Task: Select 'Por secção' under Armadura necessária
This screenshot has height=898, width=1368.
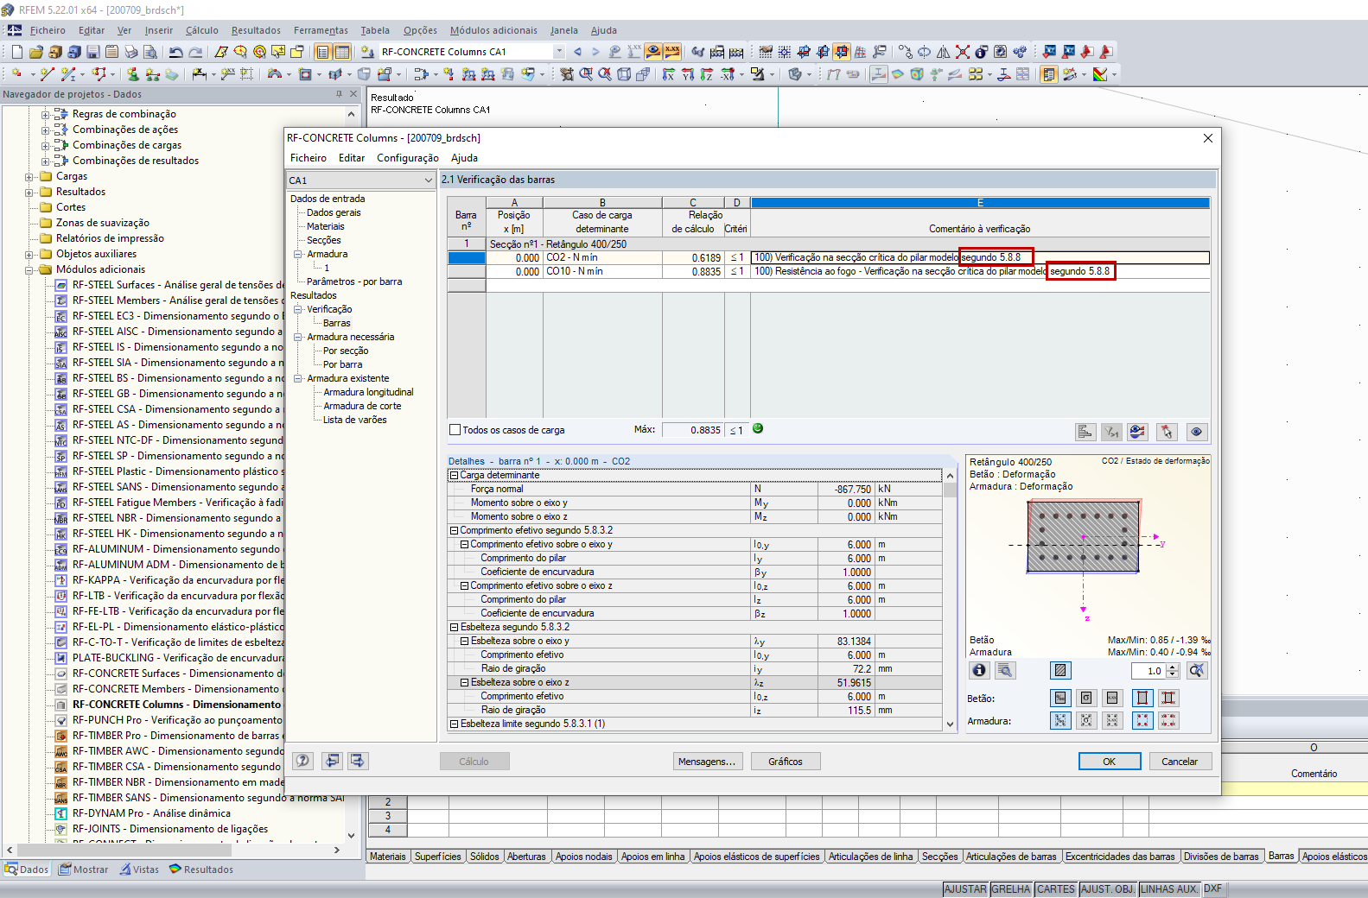Action: point(346,351)
